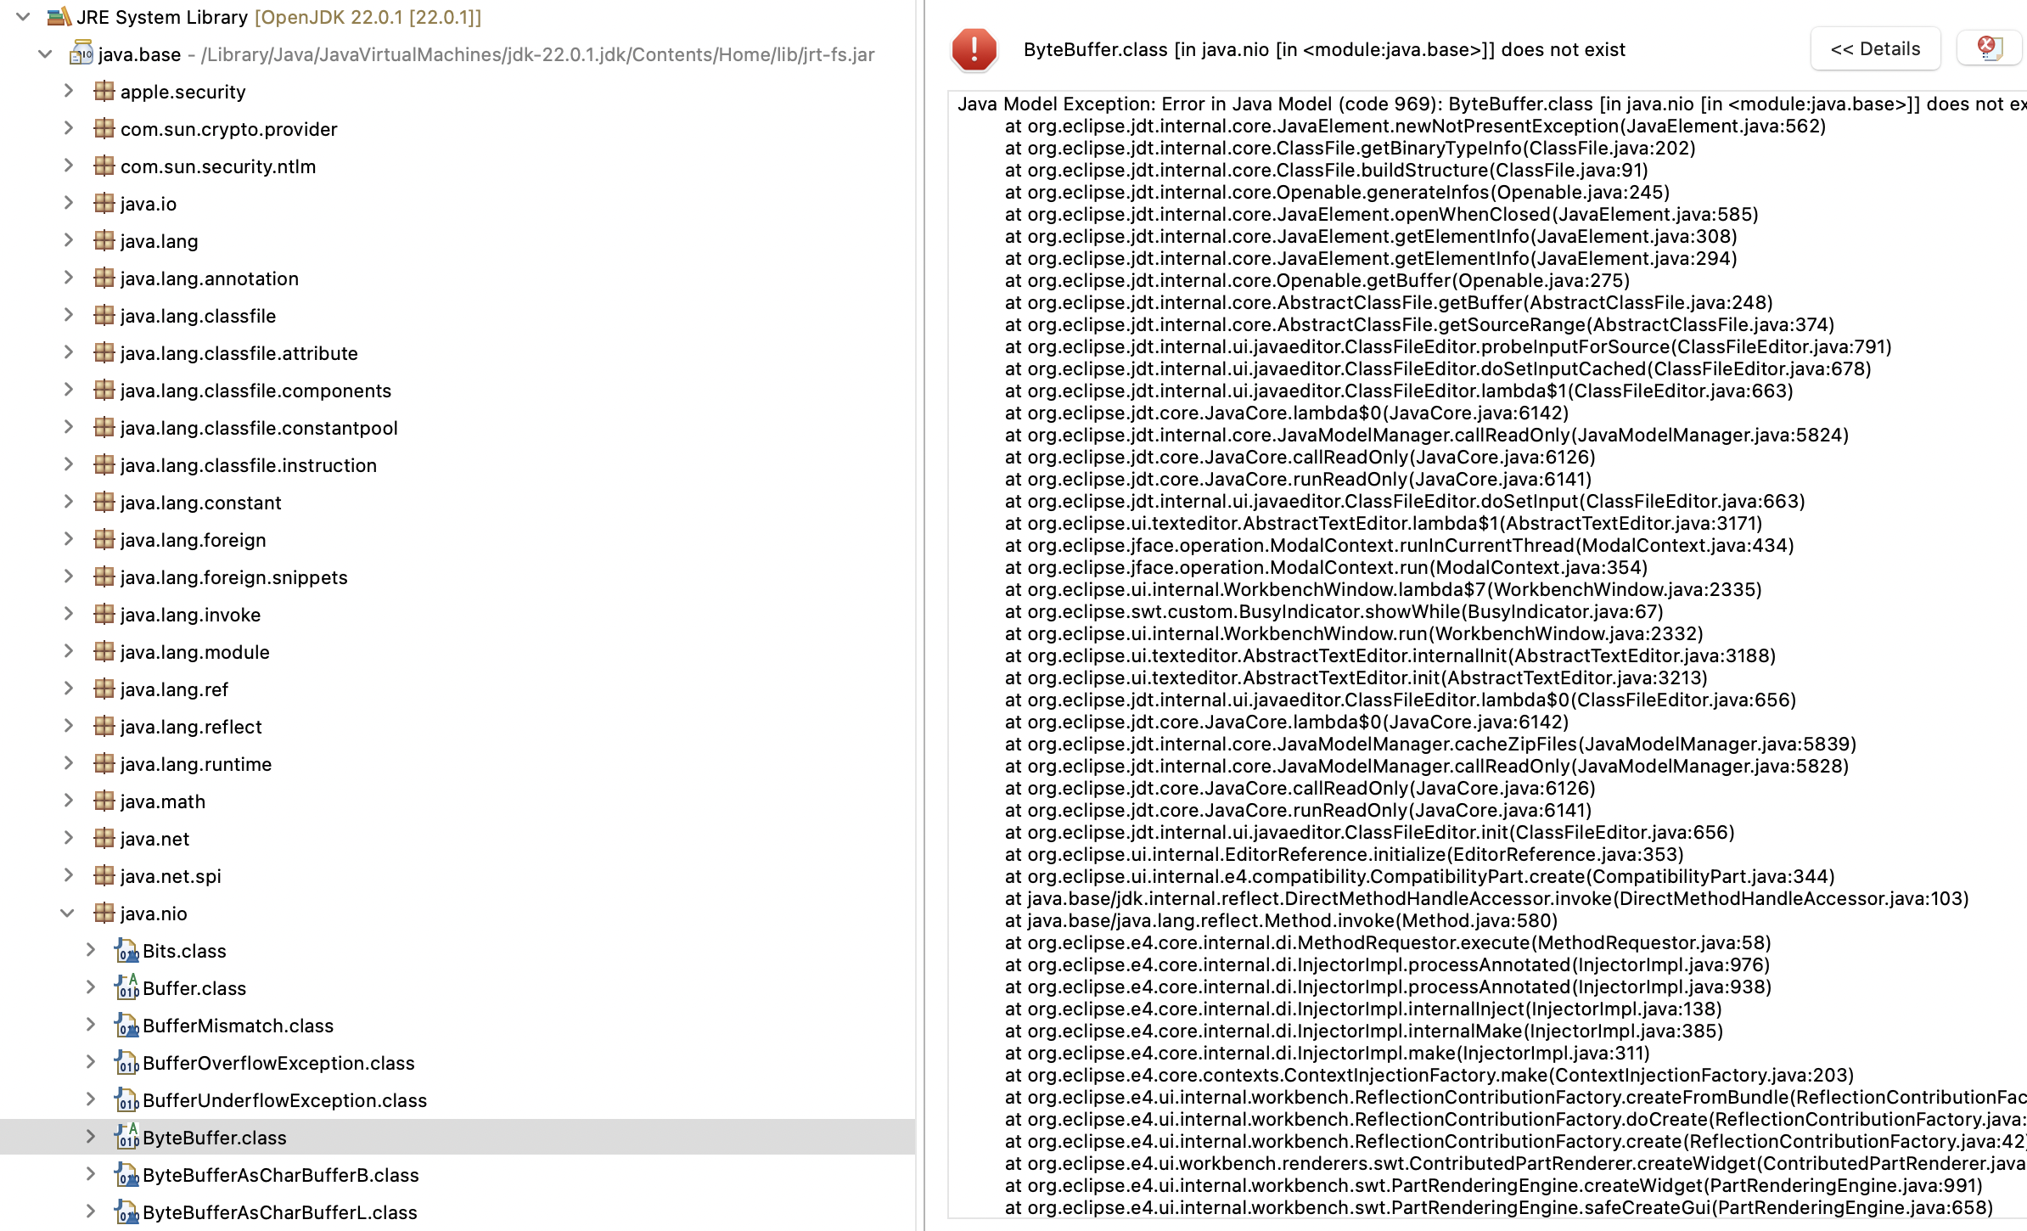This screenshot has height=1231, width=2027.
Task: Expand the java.lang package
Action: (68, 241)
